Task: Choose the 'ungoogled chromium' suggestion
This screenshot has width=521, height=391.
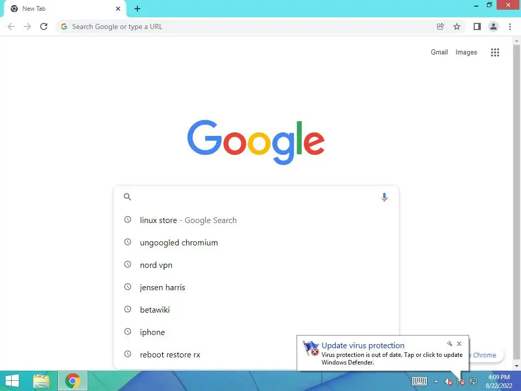Action: [x=256, y=242]
